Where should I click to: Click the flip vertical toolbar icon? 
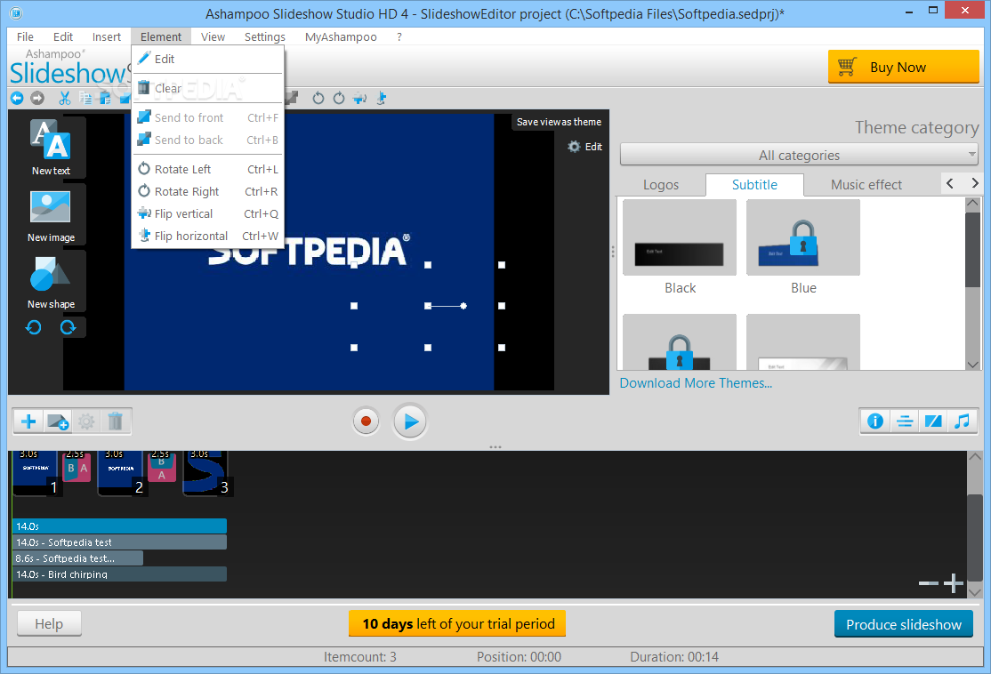[359, 98]
